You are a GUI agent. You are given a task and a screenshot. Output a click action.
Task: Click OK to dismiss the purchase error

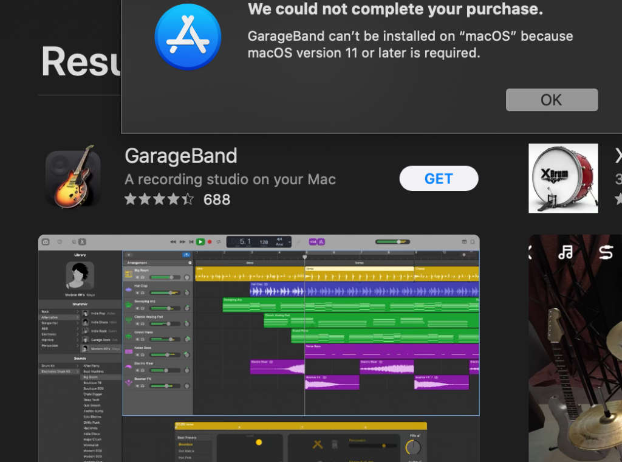tap(552, 100)
